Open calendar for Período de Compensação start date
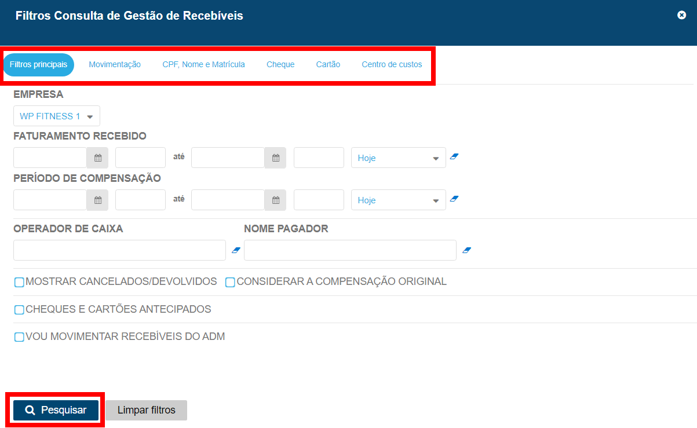The width and height of the screenshot is (697, 428). 98,200
